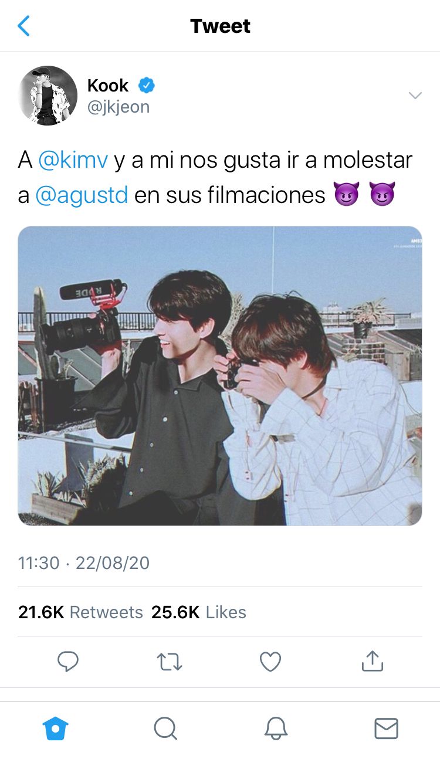Tap the blue verified badge
The width and height of the screenshot is (440, 759).
(x=146, y=86)
